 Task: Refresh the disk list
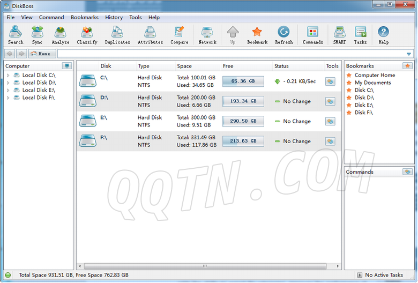(x=283, y=35)
